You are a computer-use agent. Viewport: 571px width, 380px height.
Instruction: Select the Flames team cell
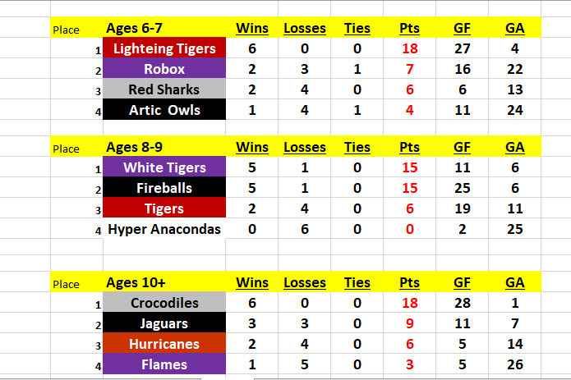[164, 364]
